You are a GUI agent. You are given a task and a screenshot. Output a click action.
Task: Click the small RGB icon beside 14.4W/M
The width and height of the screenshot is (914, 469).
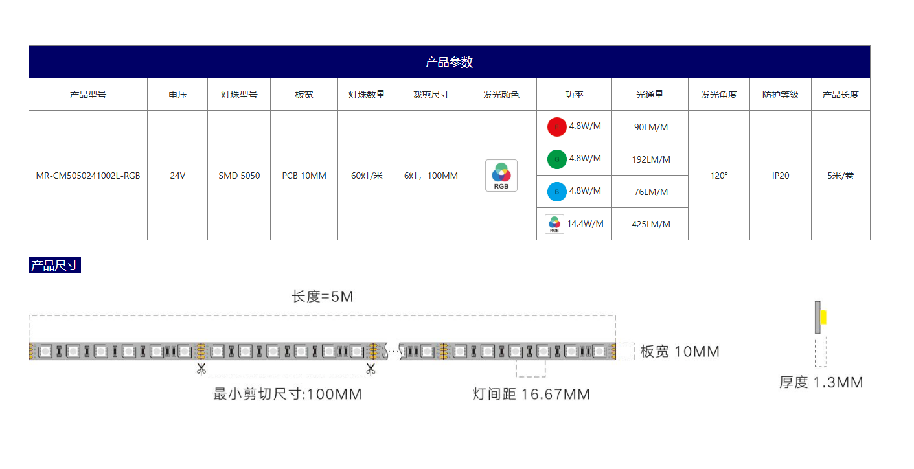(x=554, y=224)
